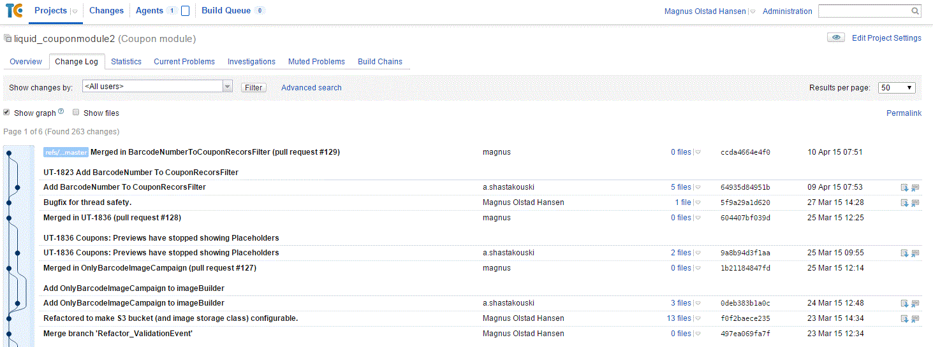Switch to the Muted Problems tab
Viewport: 933px width, 347px height.
point(316,62)
